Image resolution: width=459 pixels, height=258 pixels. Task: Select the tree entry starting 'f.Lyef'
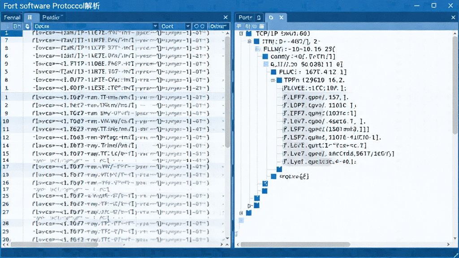click(x=319, y=161)
